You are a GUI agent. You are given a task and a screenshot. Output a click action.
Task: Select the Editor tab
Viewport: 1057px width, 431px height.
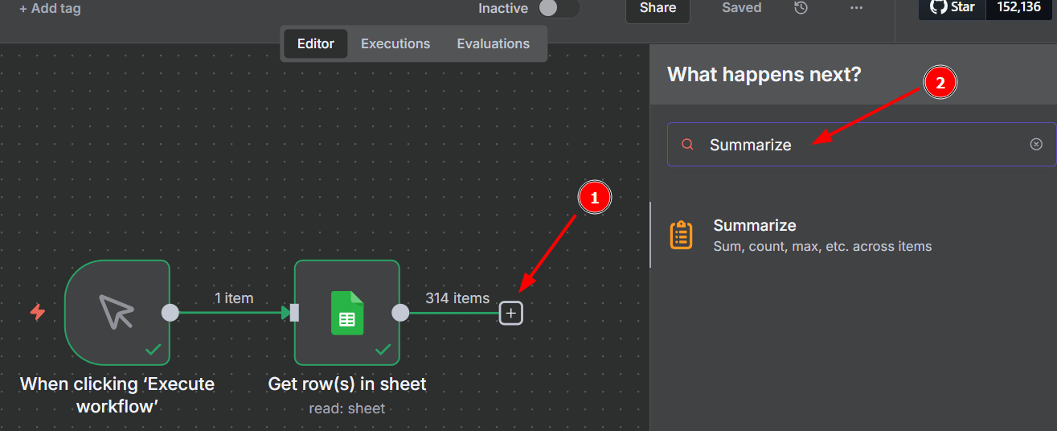[x=315, y=44]
